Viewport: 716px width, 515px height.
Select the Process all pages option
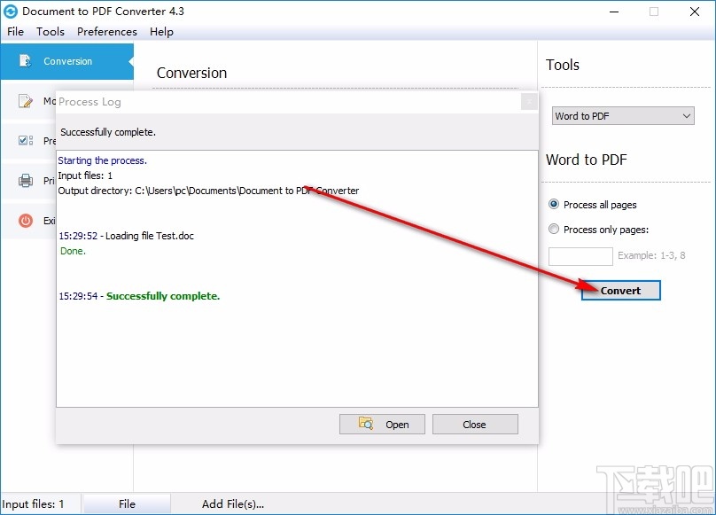coord(554,205)
